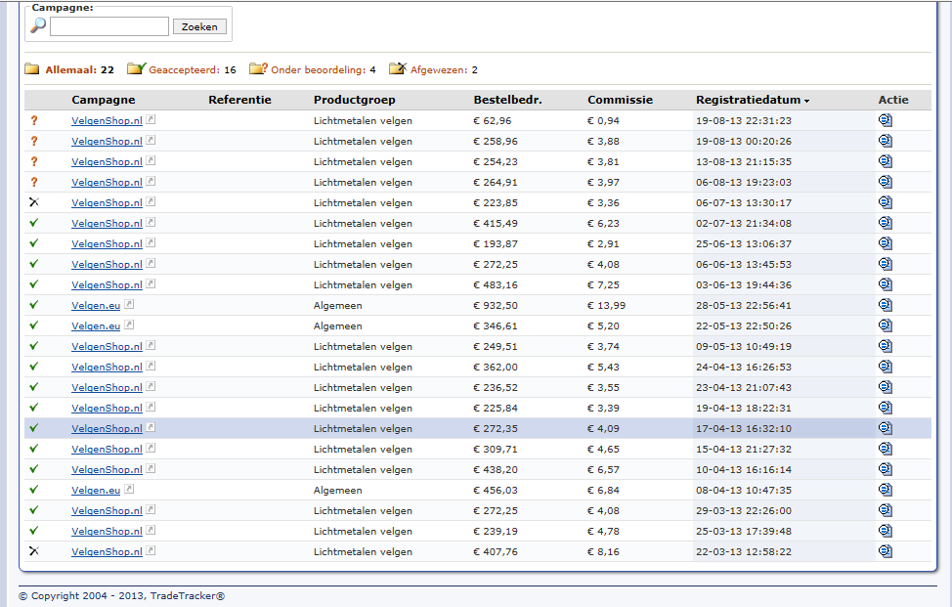The height and width of the screenshot is (607, 952).
Task: Select the commission value € 13,99
Action: click(607, 305)
